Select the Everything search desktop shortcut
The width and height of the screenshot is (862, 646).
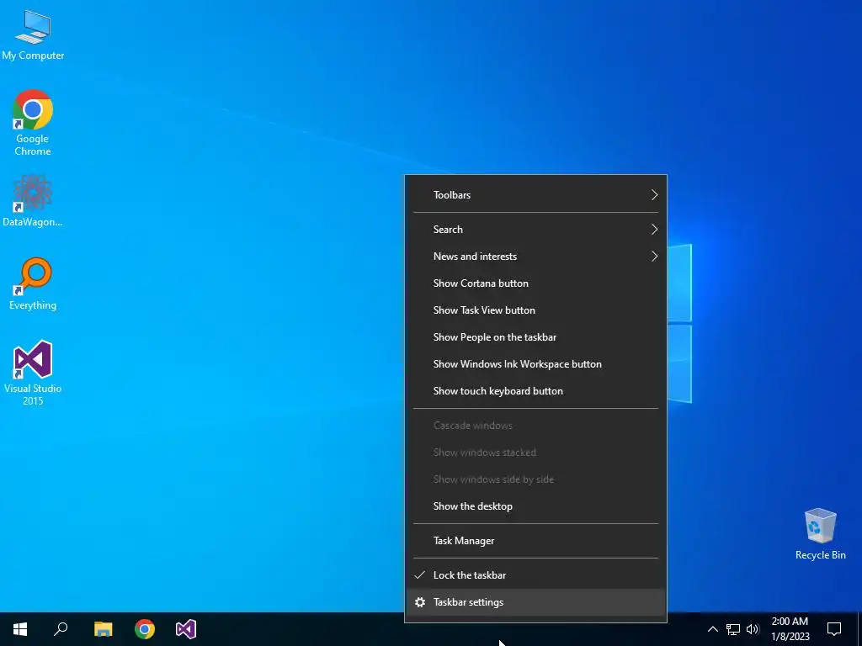point(33,284)
